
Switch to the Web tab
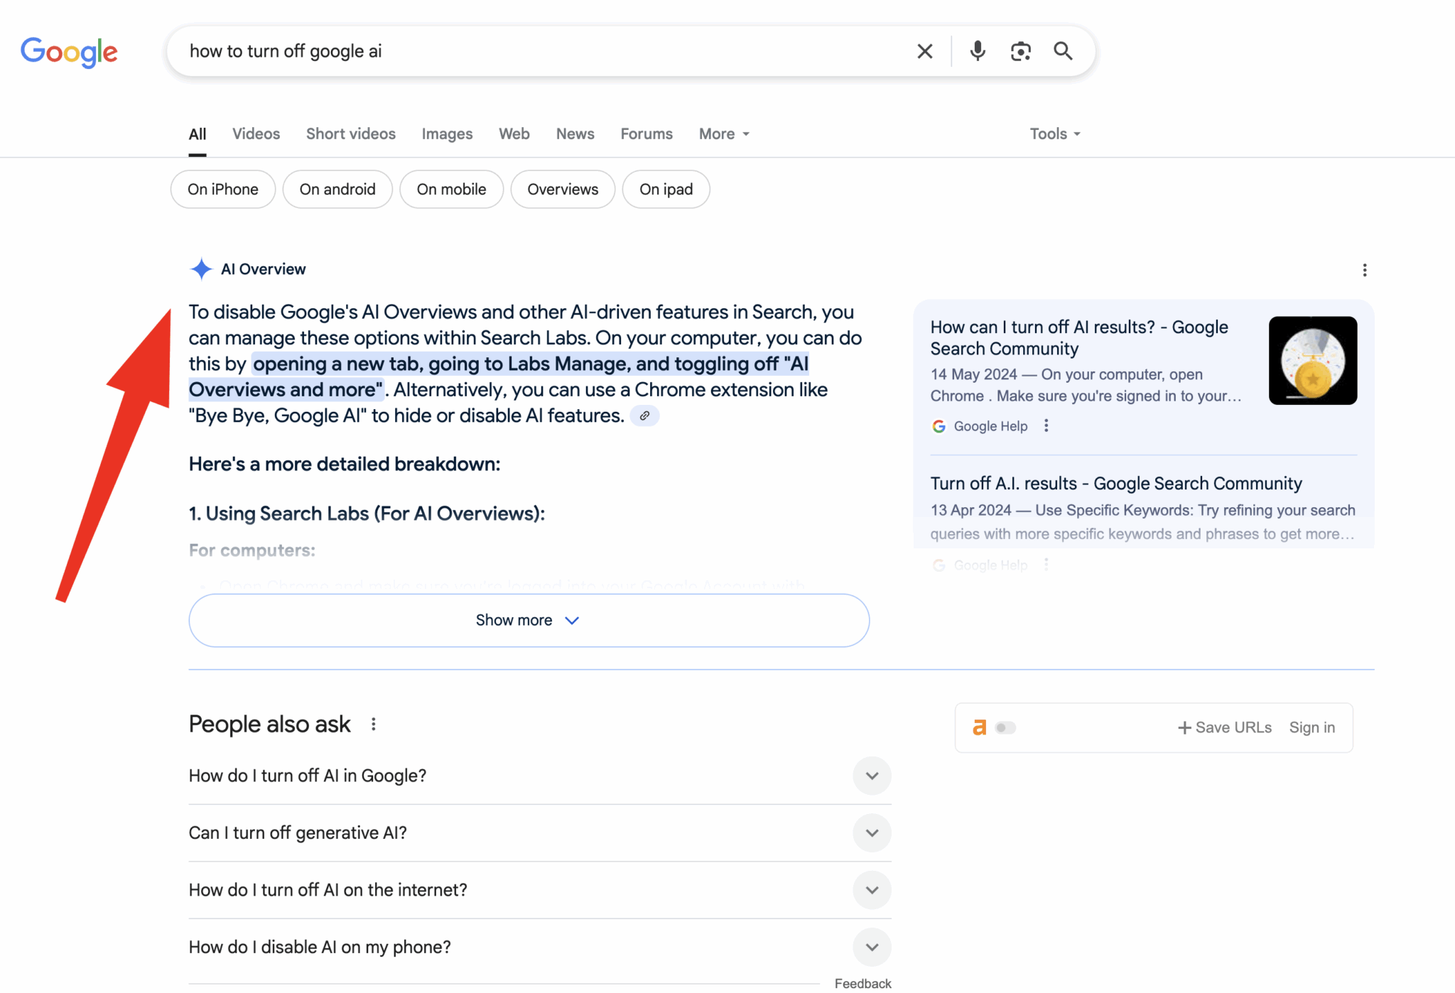514,134
